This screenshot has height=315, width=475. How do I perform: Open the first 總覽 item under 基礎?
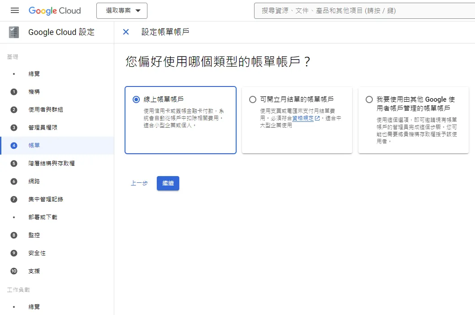(x=34, y=73)
